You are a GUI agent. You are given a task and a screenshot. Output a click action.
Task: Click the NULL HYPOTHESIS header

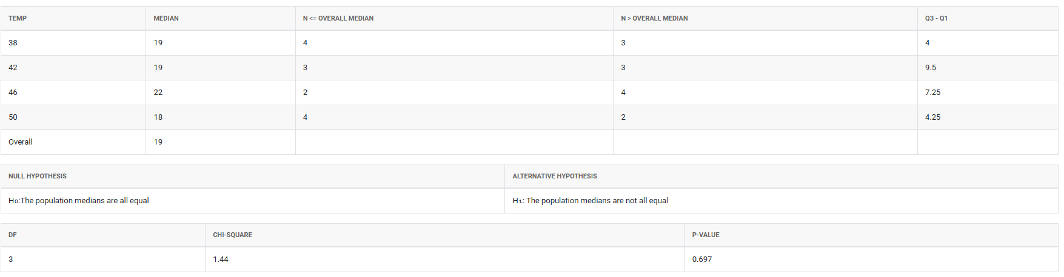38,176
